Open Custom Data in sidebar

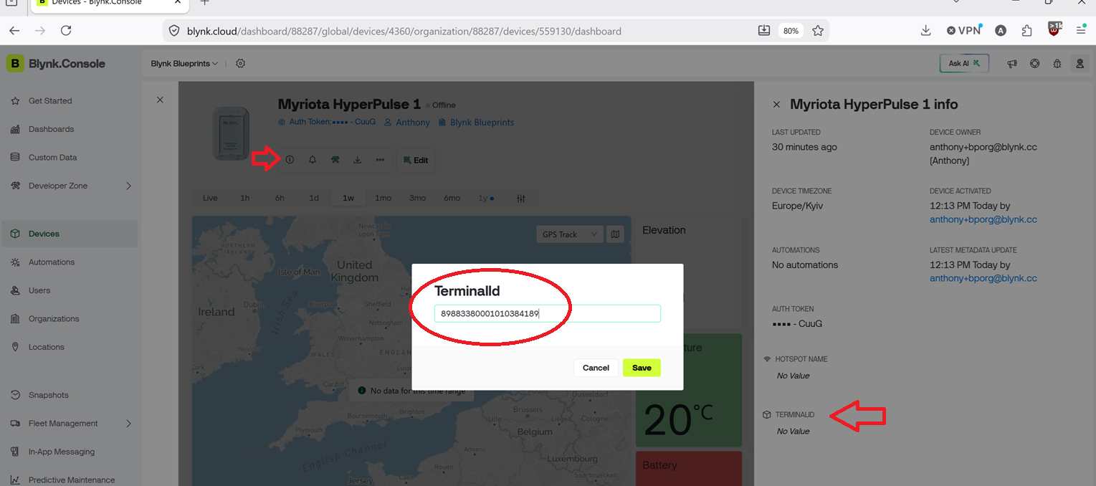[x=70, y=158]
